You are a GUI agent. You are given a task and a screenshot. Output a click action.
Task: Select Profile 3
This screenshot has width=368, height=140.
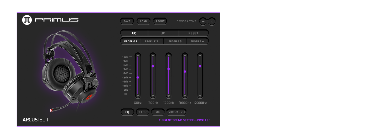point(175,41)
